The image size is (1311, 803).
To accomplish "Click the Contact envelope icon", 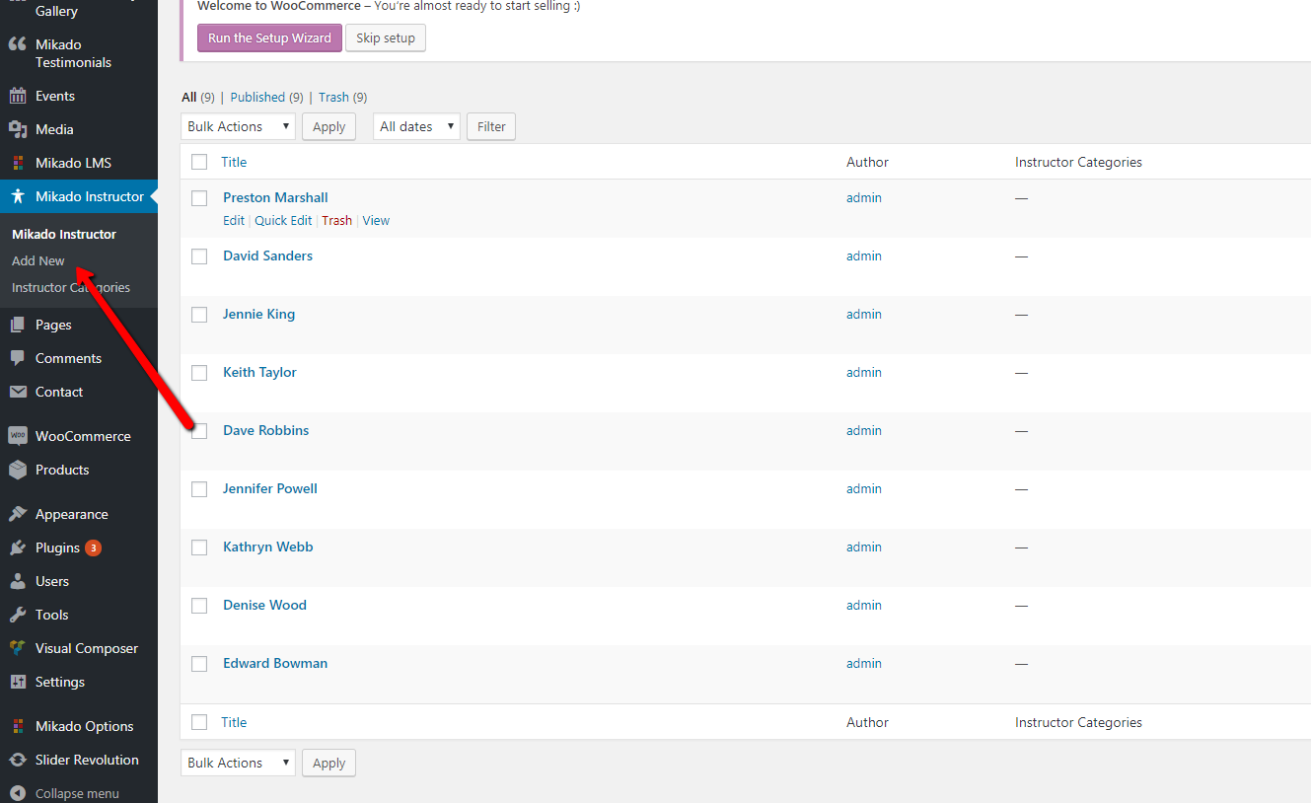I will (17, 392).
